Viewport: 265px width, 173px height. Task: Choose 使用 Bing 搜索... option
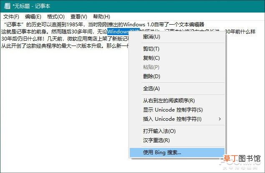point(177,153)
